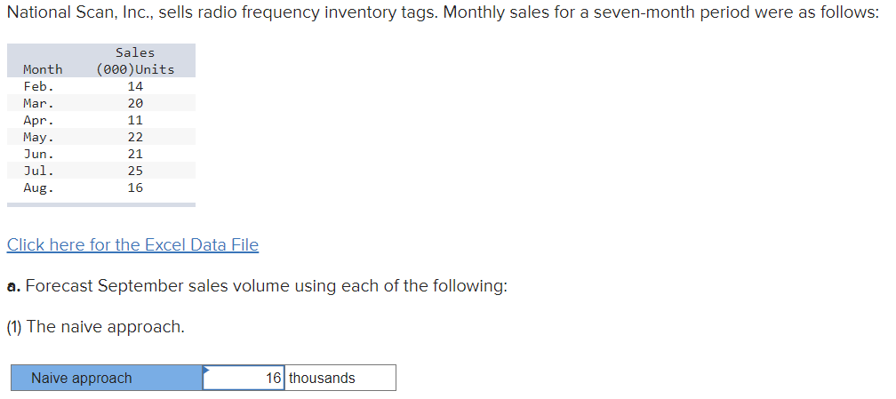Select the May. sales value 22
The width and height of the screenshot is (896, 399).
coord(135,137)
